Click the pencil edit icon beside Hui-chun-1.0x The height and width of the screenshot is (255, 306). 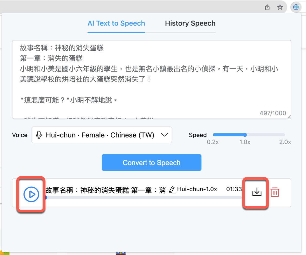[172, 190]
